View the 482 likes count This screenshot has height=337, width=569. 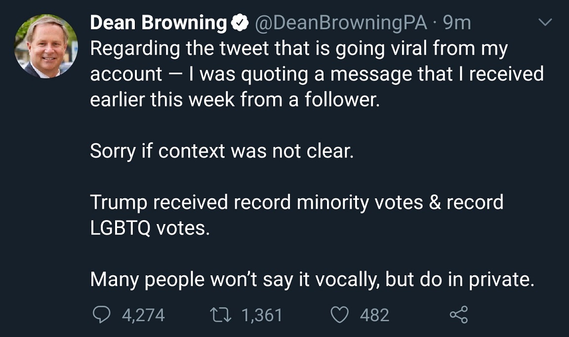click(374, 315)
